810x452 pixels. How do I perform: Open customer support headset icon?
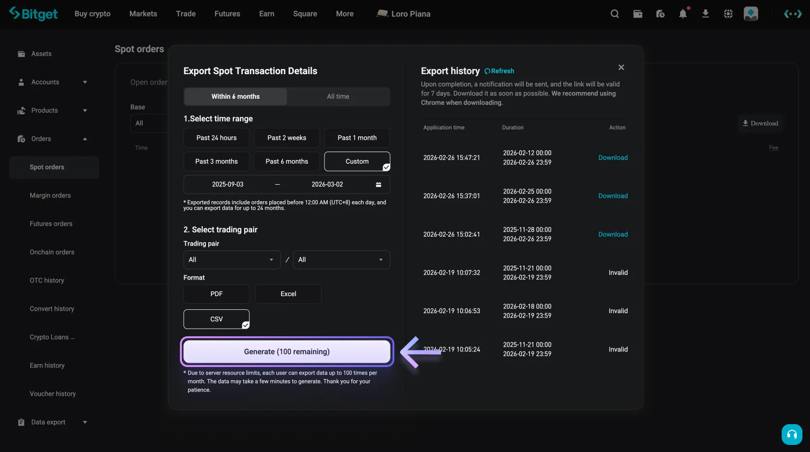coord(792,435)
